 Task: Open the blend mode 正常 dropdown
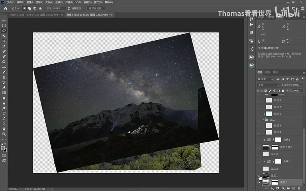[268, 85]
